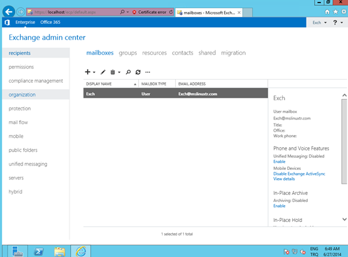Click the Edit pencil icon
348x257 pixels.
click(x=103, y=72)
